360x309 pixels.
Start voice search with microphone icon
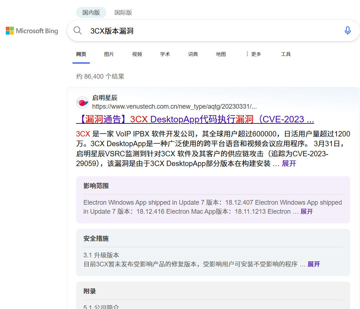pyautogui.click(x=348, y=31)
